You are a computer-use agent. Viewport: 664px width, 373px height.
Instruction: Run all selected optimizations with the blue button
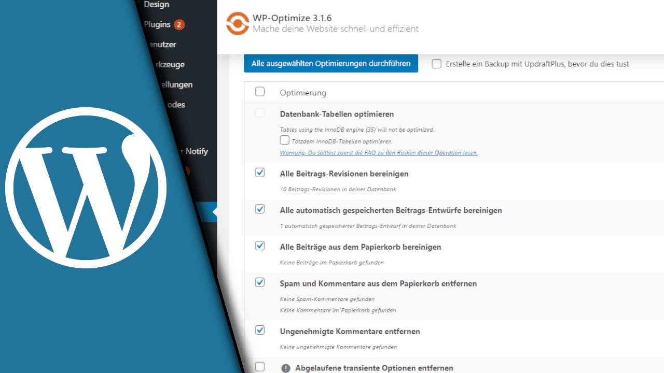point(331,64)
